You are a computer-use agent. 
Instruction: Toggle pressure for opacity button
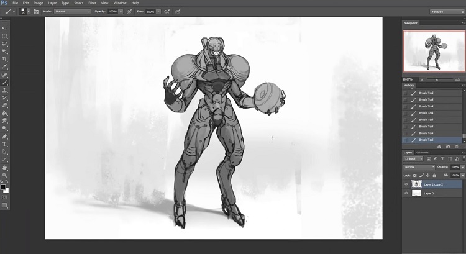click(129, 11)
